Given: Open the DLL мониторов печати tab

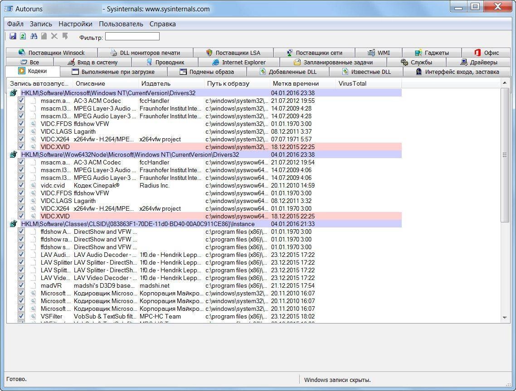Looking at the screenshot, I should tap(146, 53).
